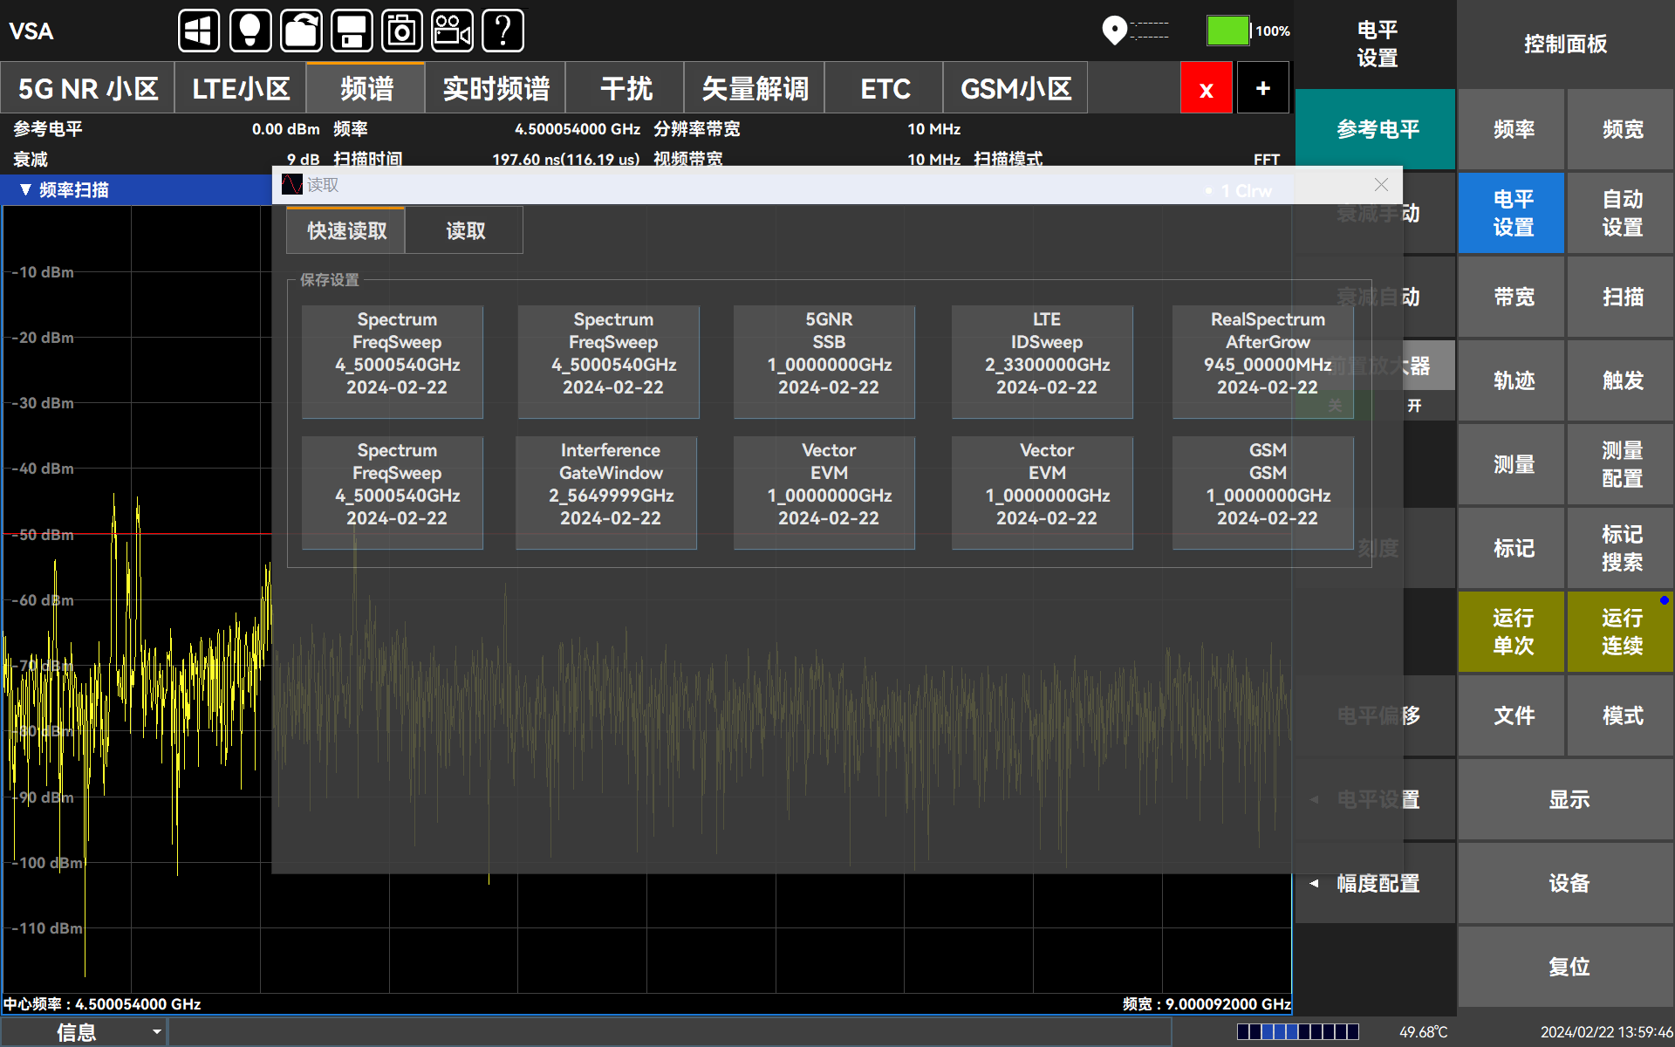Toggle 运行连续 continuous run mode

click(x=1621, y=632)
